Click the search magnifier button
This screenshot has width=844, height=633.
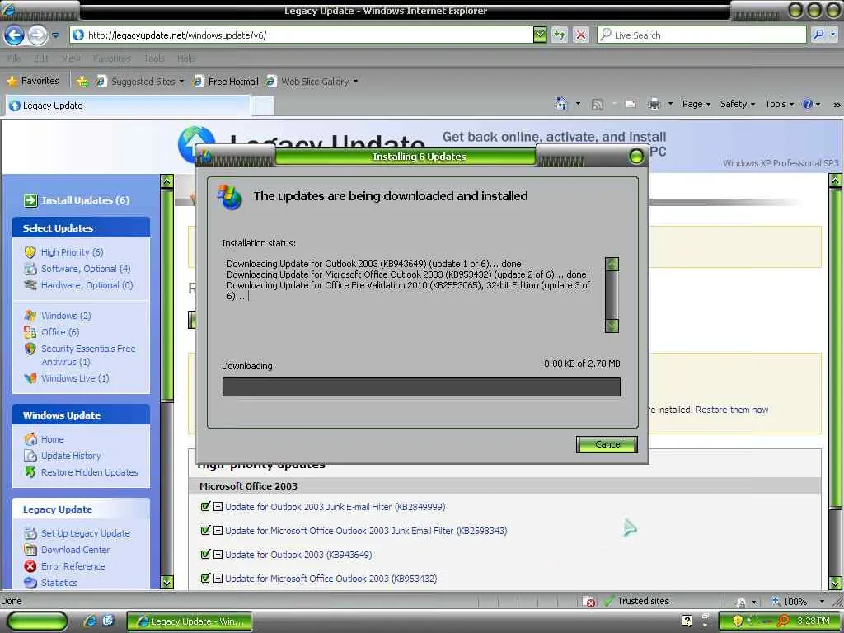click(x=818, y=35)
